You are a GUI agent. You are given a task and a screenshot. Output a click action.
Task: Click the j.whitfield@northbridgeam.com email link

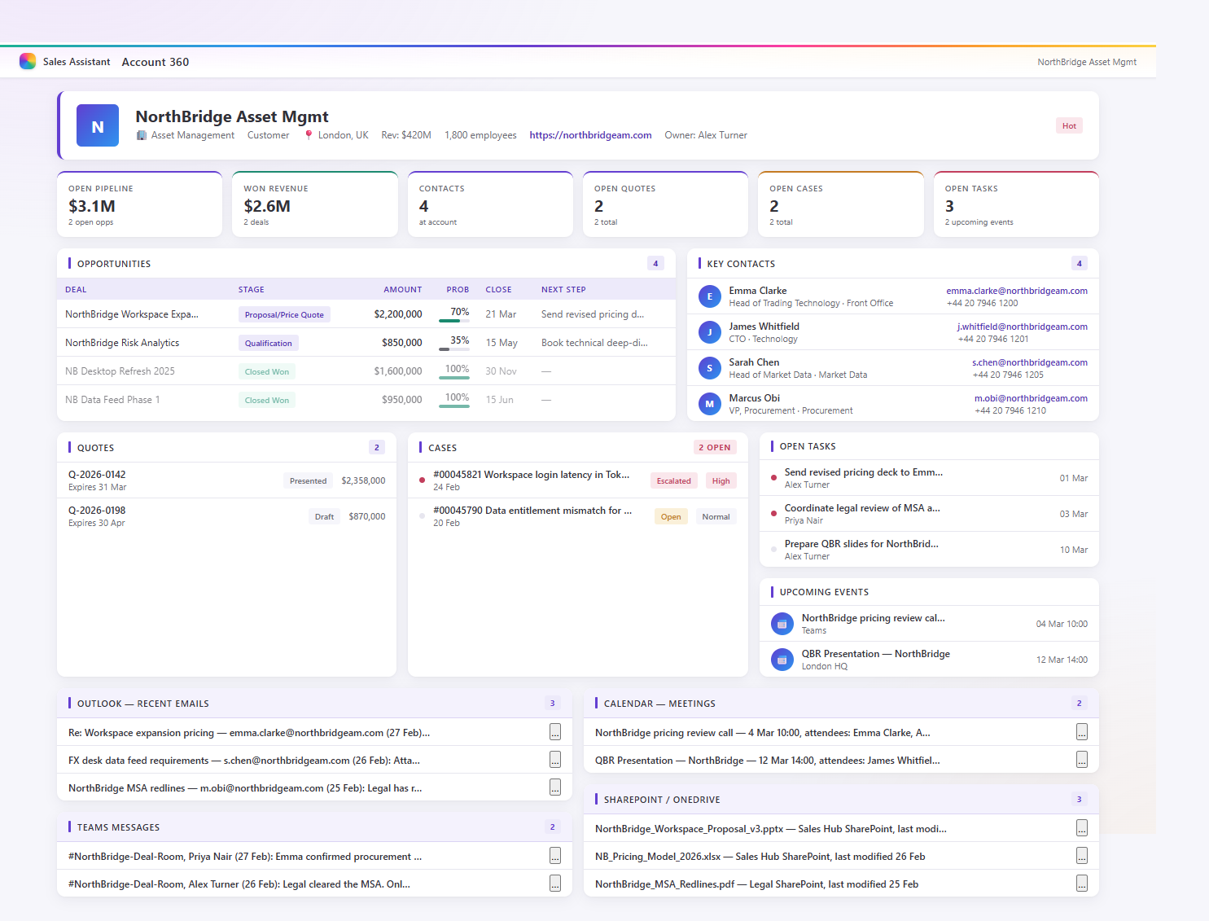[1023, 327]
